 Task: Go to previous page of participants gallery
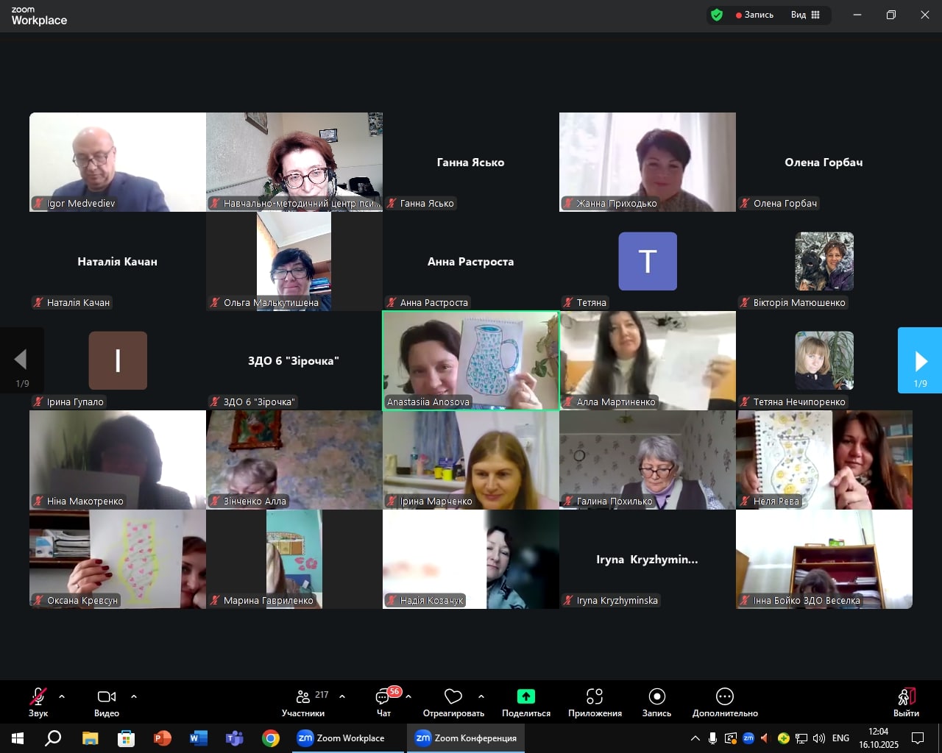(21, 360)
